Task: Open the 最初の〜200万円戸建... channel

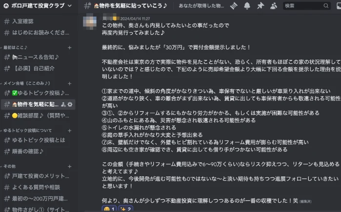Action: coord(38,198)
